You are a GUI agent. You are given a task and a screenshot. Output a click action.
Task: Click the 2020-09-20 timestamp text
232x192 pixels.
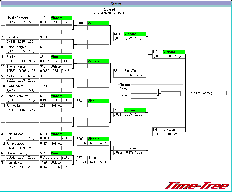click(109, 13)
